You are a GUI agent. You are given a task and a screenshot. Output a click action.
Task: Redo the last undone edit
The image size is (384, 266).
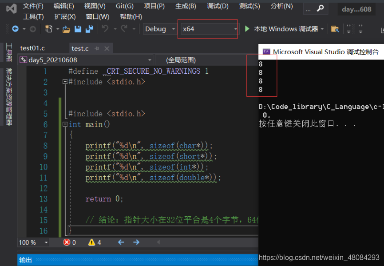coord(124,29)
